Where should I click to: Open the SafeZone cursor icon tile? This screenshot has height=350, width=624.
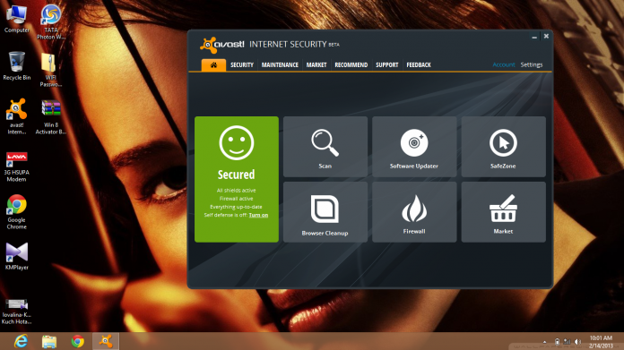pyautogui.click(x=503, y=147)
